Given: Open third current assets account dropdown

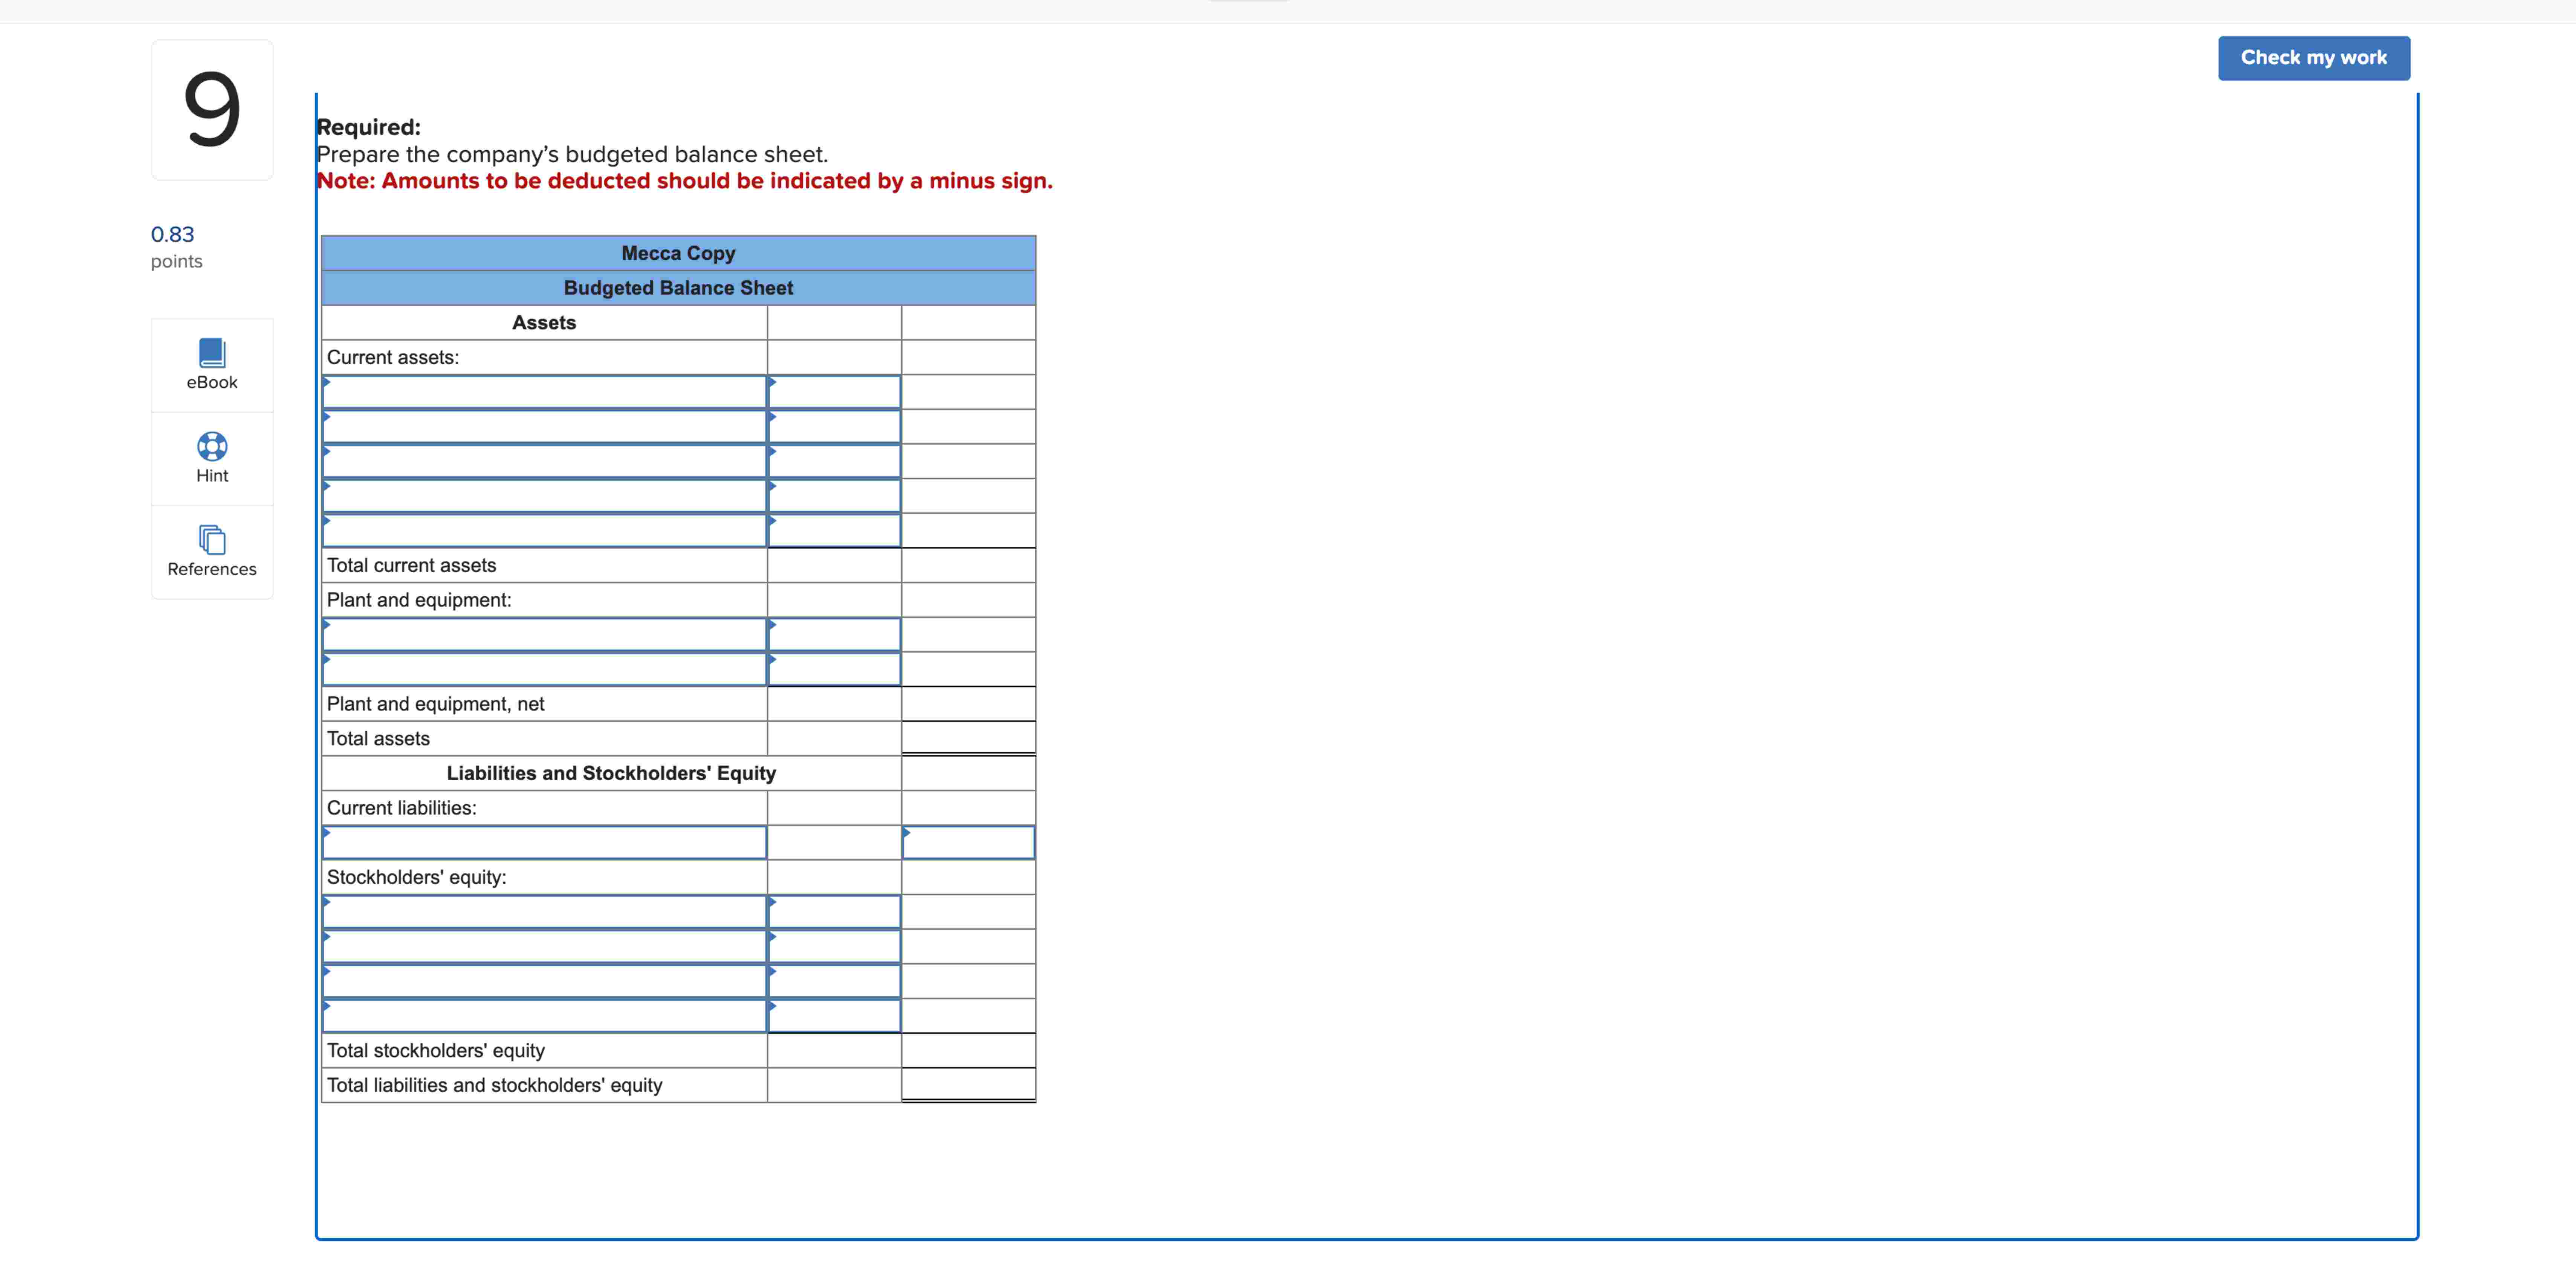Looking at the screenshot, I should (544, 461).
